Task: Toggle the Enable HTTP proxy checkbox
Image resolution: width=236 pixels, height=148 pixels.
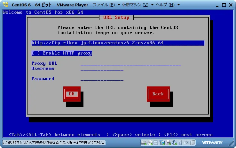Action: (x=62, y=53)
